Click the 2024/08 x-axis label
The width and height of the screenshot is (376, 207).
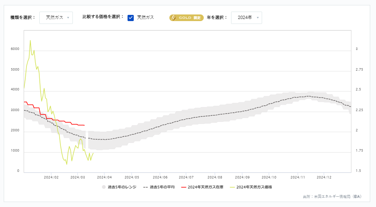click(x=215, y=177)
